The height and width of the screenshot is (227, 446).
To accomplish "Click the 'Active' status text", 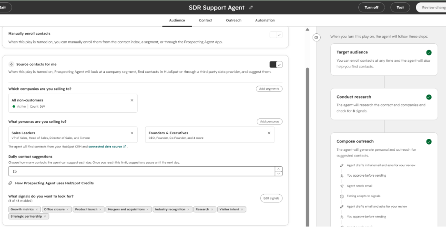I will [21, 107].
